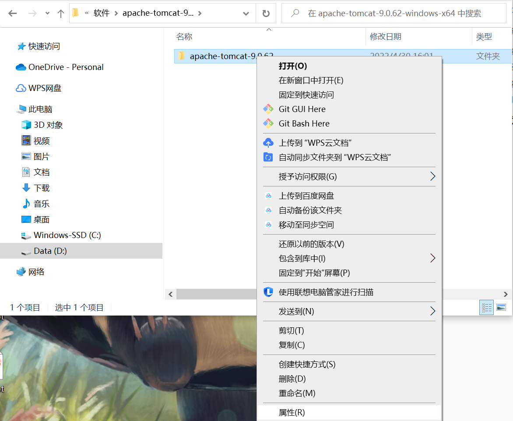Expand the 授予访问权限(G) submenu
The width and height of the screenshot is (513, 421).
point(349,177)
